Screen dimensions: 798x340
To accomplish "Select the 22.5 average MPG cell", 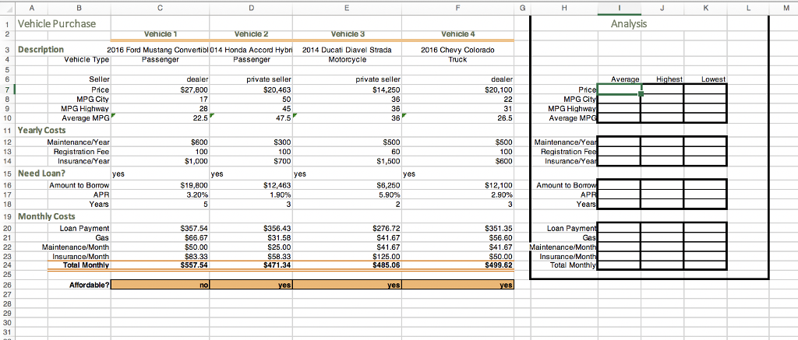I will click(161, 118).
